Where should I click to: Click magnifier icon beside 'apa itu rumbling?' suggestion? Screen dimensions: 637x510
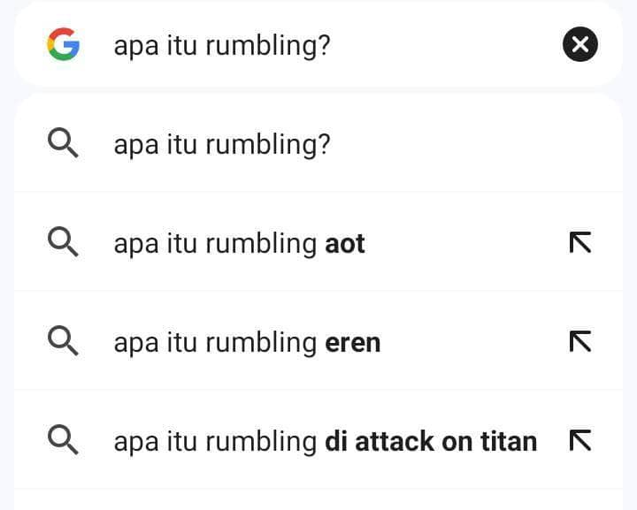[63, 143]
